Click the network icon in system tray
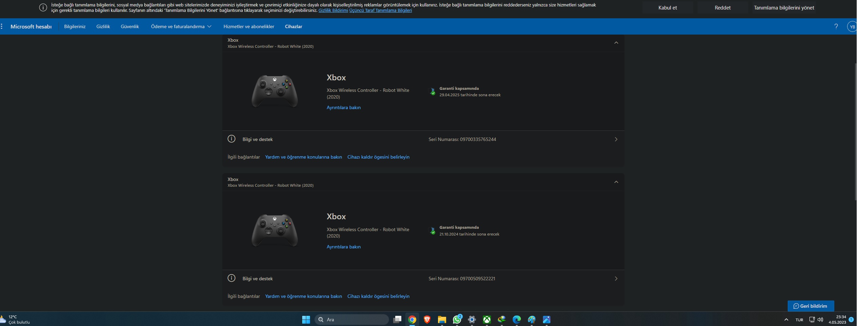 coord(812,320)
